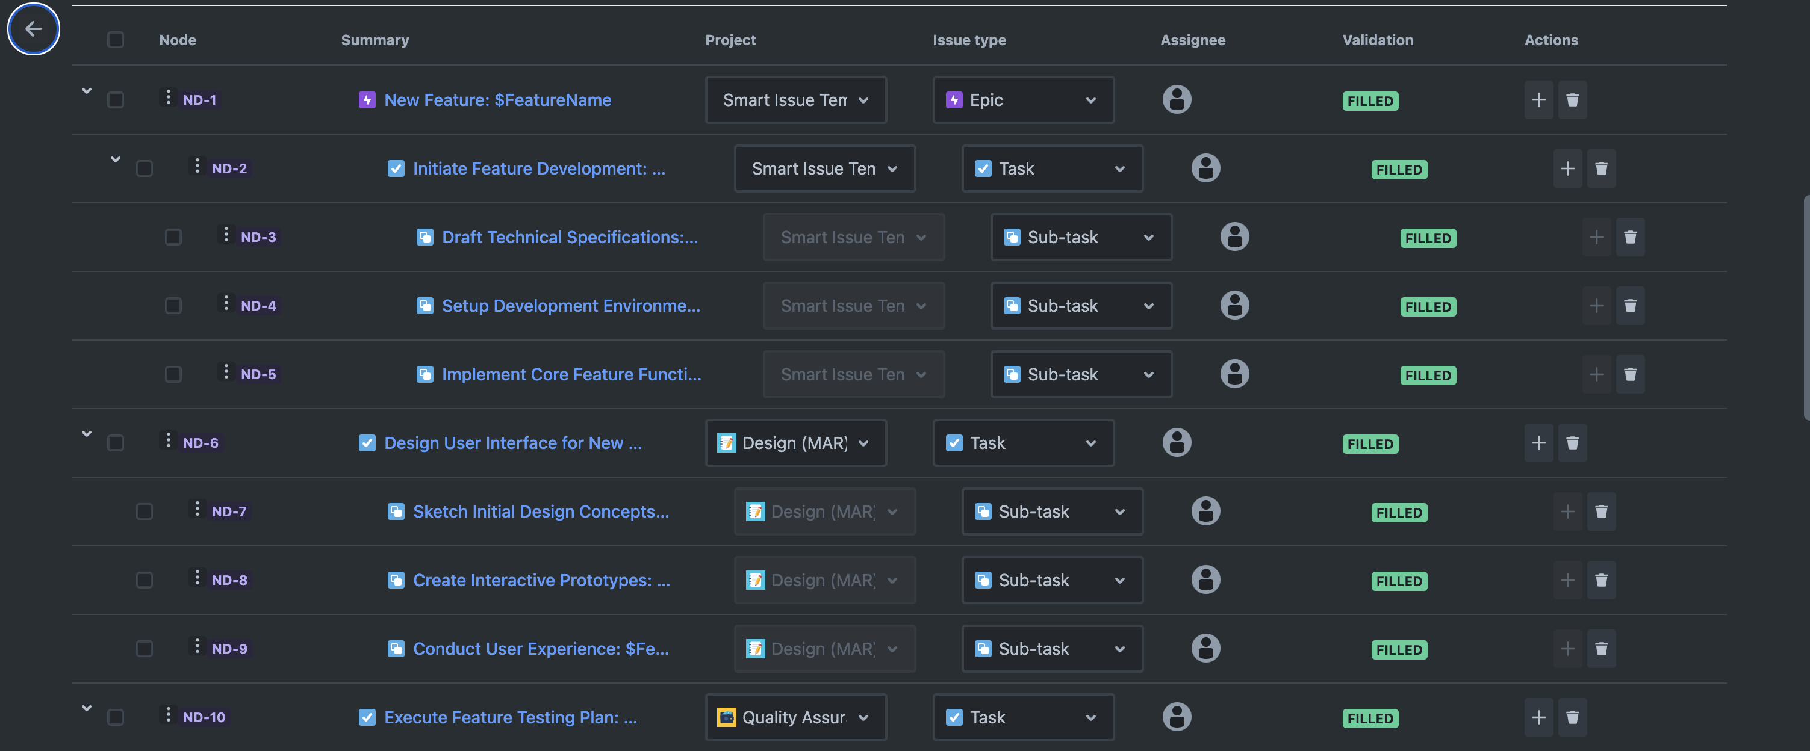Click the Validation column header

pyautogui.click(x=1377, y=40)
